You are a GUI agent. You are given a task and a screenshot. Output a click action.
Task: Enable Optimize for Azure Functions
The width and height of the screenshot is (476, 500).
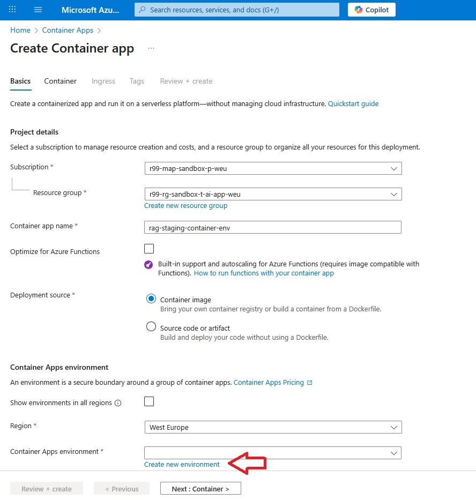point(148,248)
